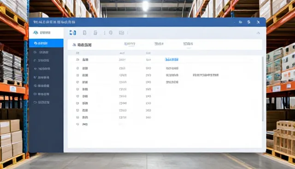Screen dimensions: 295x169
Task: Click the leading icon of the seventh table row
Action: 77,103
